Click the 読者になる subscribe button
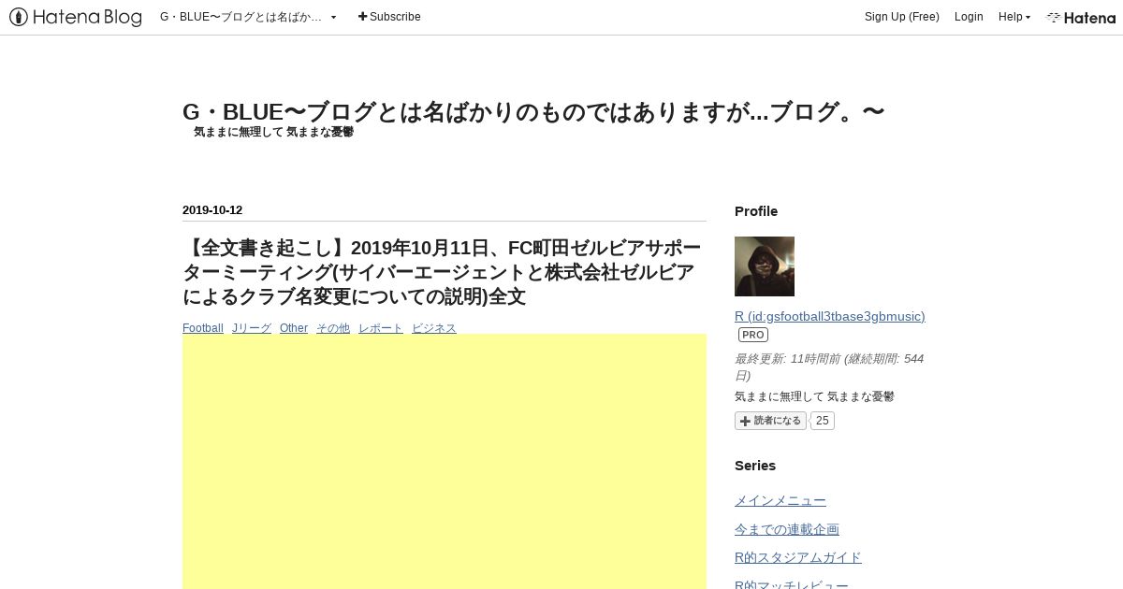The image size is (1123, 589). [770, 421]
